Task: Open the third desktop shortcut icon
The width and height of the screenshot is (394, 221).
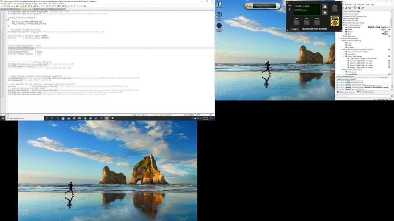Action: tap(219, 28)
